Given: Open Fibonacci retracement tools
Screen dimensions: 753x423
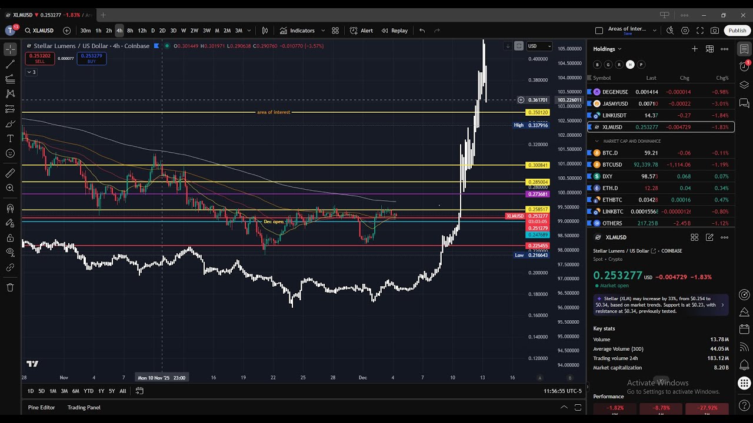Looking at the screenshot, I should (x=10, y=79).
